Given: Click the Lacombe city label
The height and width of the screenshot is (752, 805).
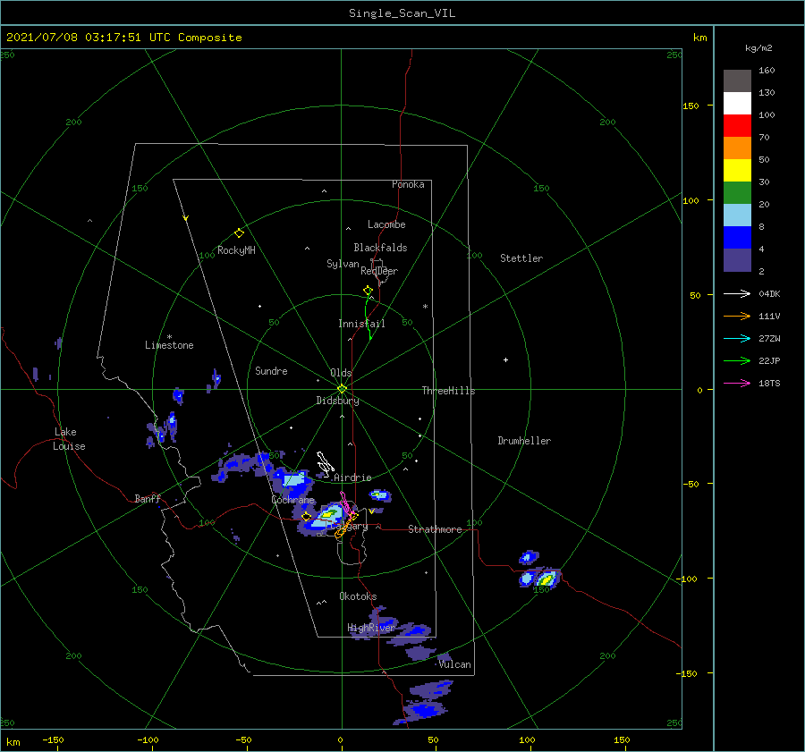Looking at the screenshot, I should pyautogui.click(x=386, y=224).
